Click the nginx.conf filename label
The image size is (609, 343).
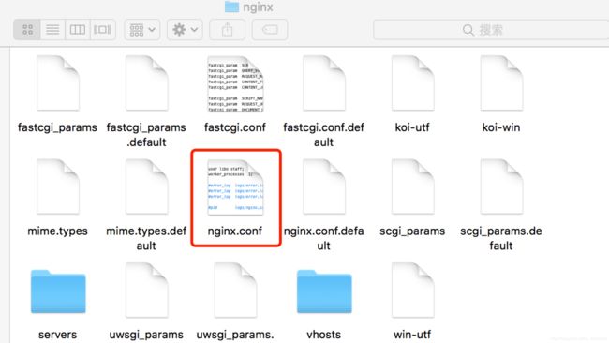coord(235,231)
